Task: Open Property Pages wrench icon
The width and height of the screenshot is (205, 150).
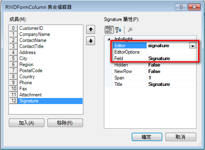Action: [130, 30]
